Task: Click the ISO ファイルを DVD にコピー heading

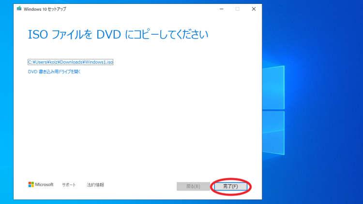Action: [119, 35]
